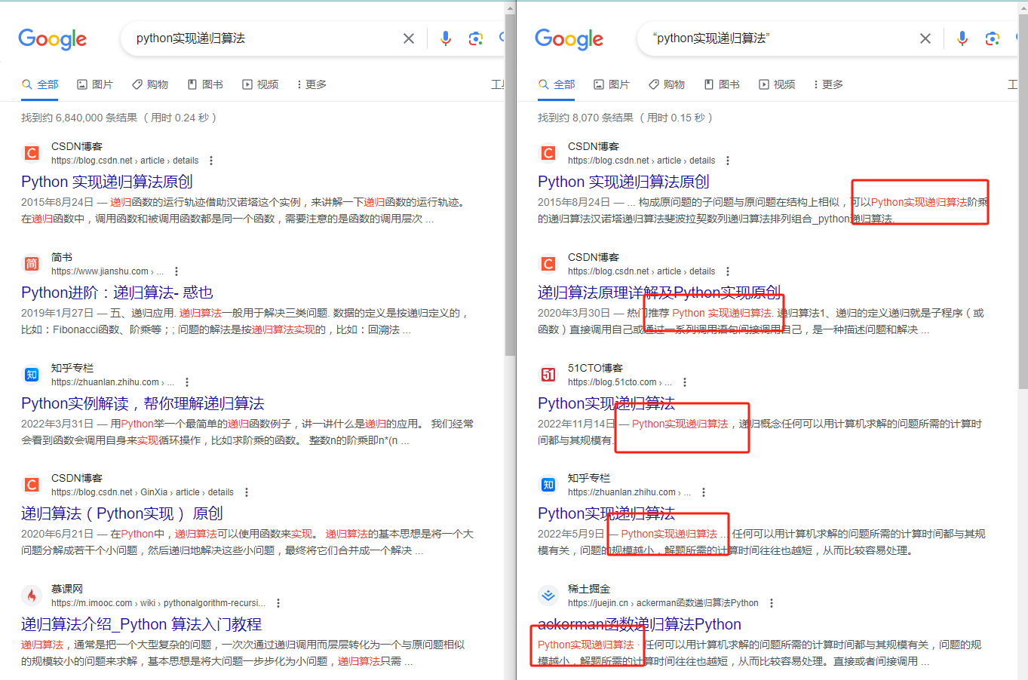
Task: Click the 稀土掘金 site favicon
Action: (x=548, y=596)
